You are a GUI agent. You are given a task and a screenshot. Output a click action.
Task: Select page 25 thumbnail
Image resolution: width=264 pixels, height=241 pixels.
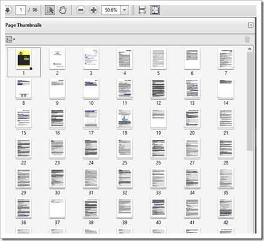pos(125,149)
